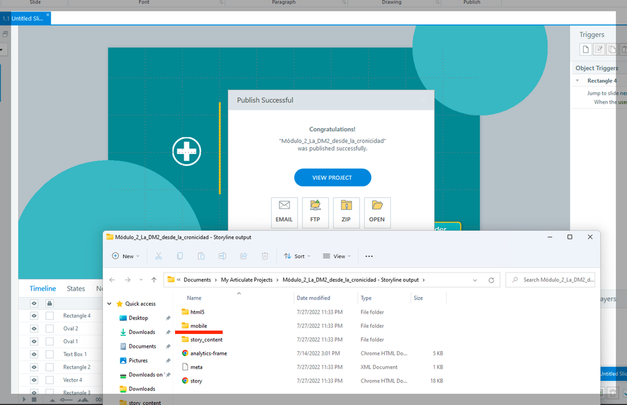The height and width of the screenshot is (405, 627).
Task: Play the timeline preview
Action: click(24, 399)
